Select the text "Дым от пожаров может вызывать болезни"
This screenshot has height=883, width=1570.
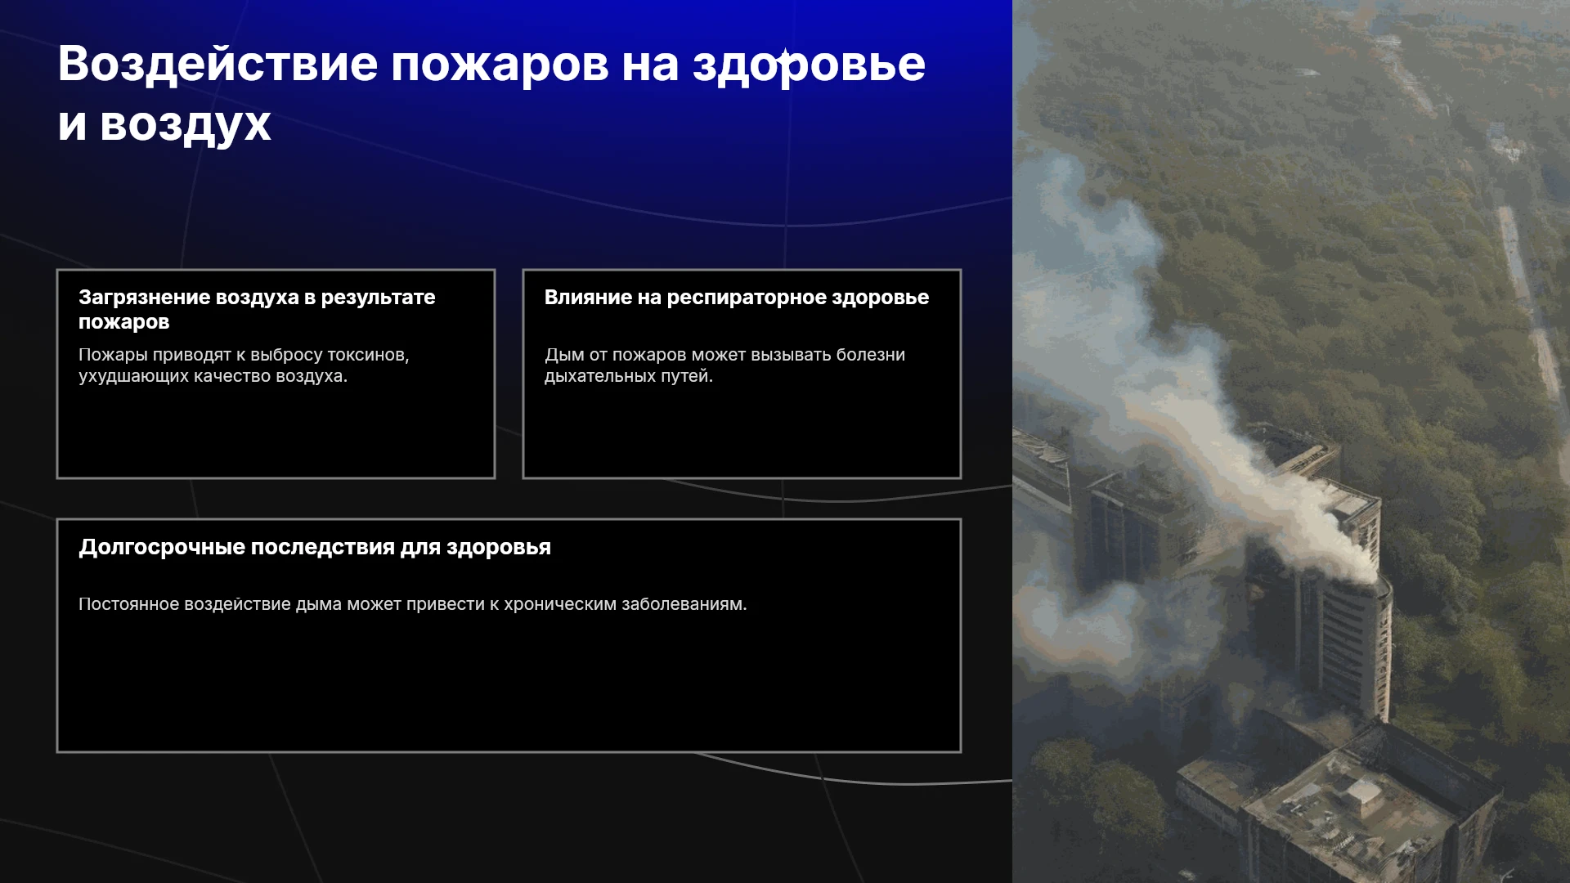[724, 355]
